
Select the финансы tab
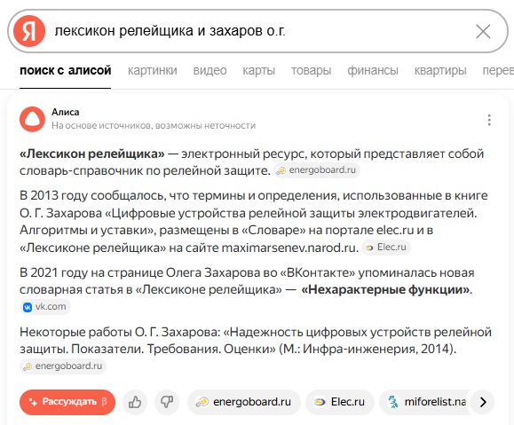373,70
